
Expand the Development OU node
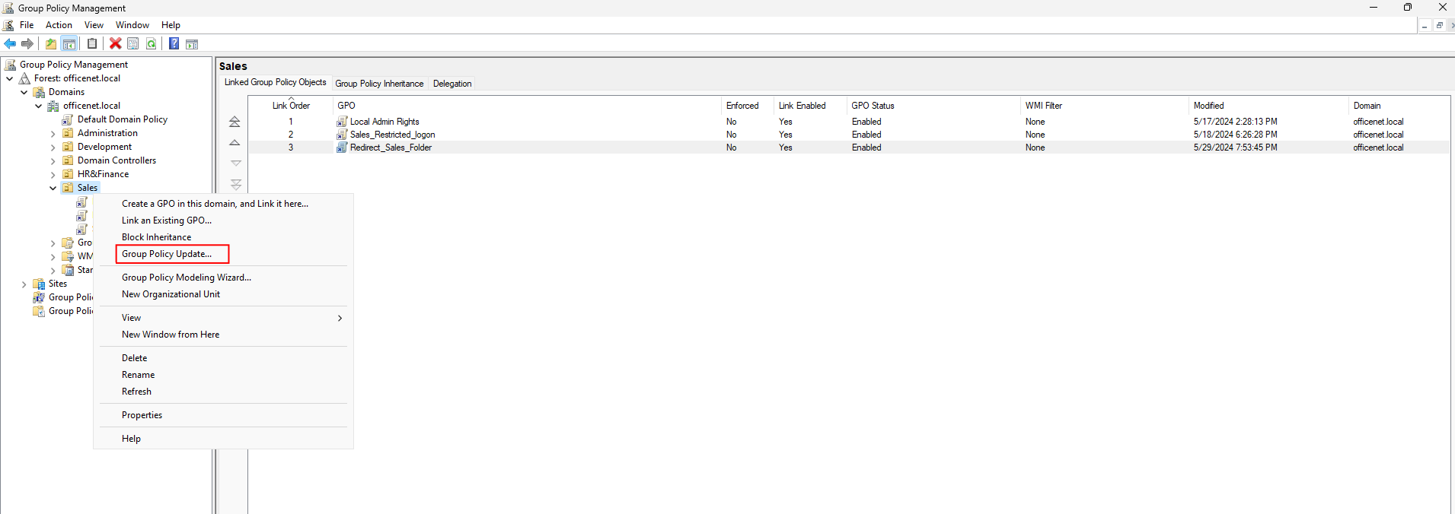click(x=53, y=148)
